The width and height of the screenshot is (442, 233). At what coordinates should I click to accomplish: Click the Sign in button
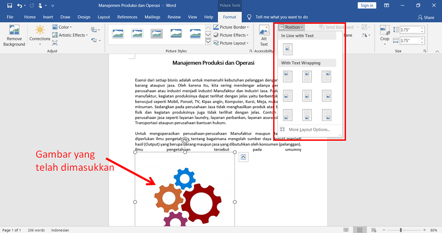(367, 5)
